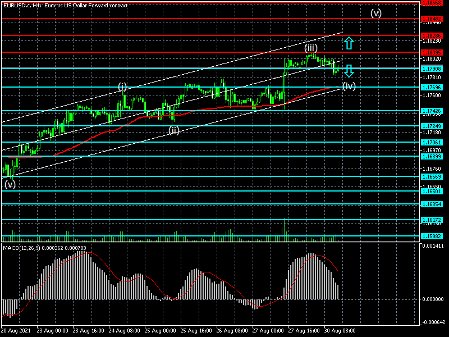Select the (iii) wave label
The height and width of the screenshot is (337, 449).
click(311, 48)
